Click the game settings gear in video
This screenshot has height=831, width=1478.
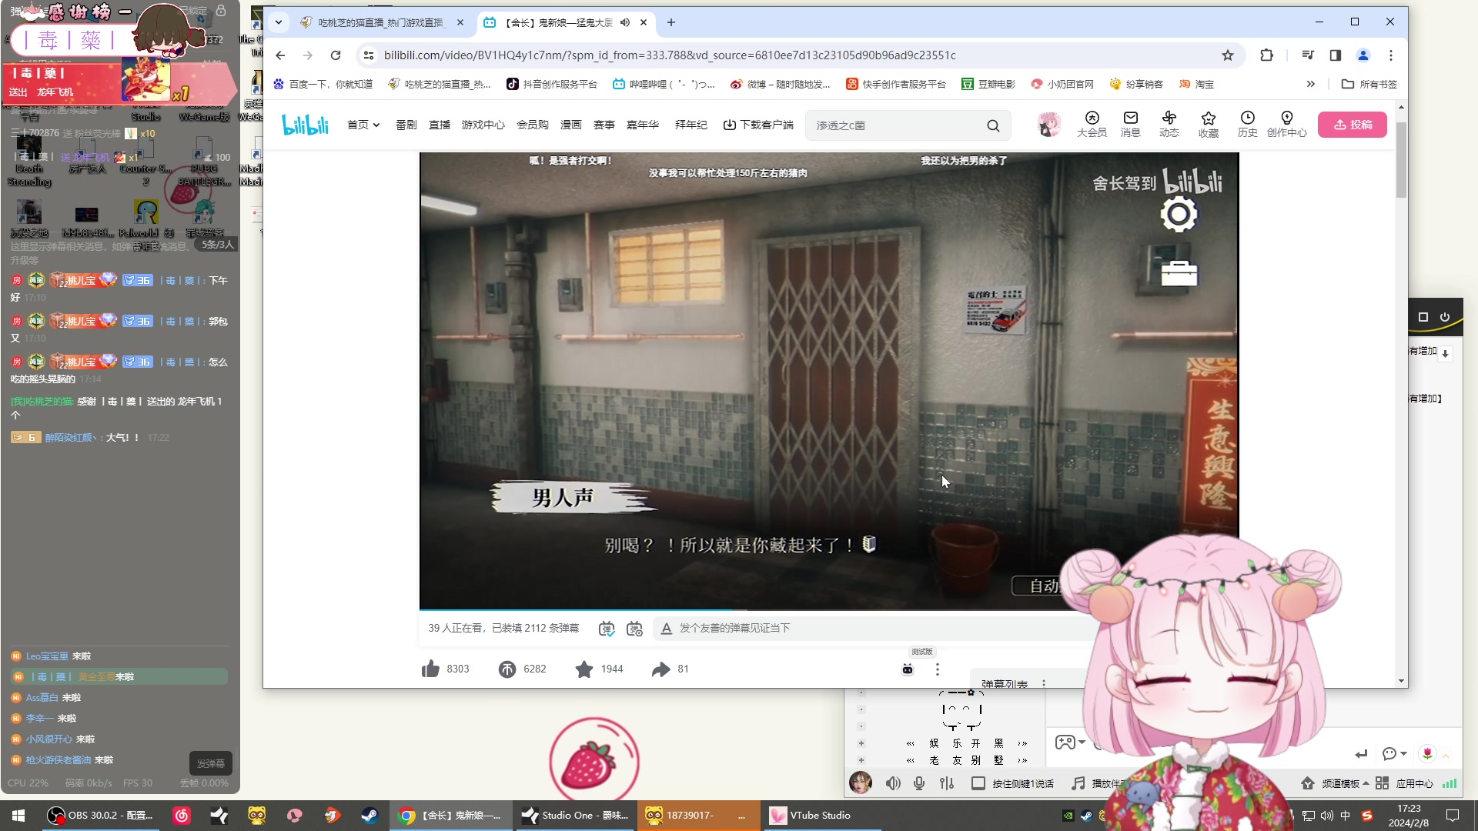coord(1179,215)
